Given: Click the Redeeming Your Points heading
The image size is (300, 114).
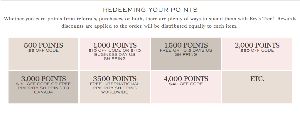Looking at the screenshot, I should 150,10.
